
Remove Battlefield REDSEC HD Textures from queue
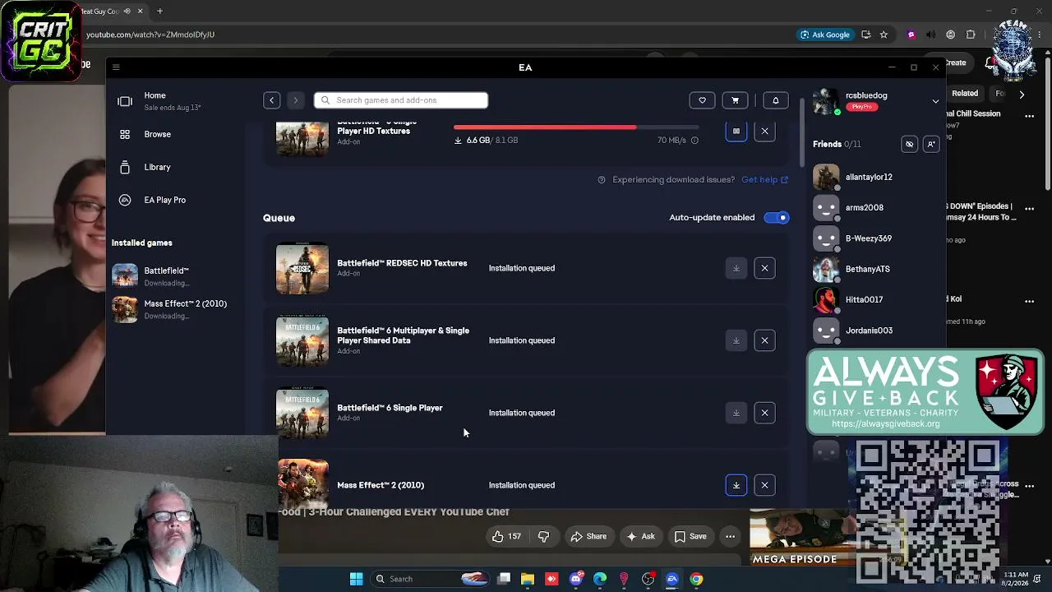tap(764, 268)
